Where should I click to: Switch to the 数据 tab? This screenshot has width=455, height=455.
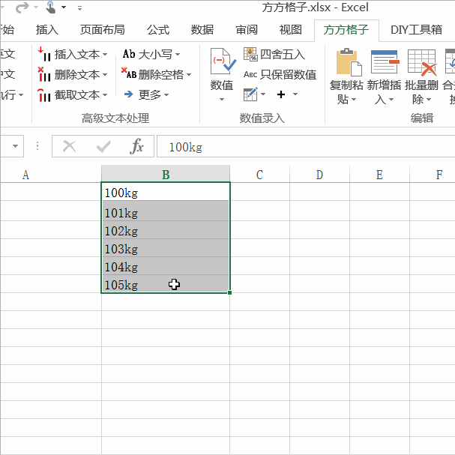tap(202, 30)
